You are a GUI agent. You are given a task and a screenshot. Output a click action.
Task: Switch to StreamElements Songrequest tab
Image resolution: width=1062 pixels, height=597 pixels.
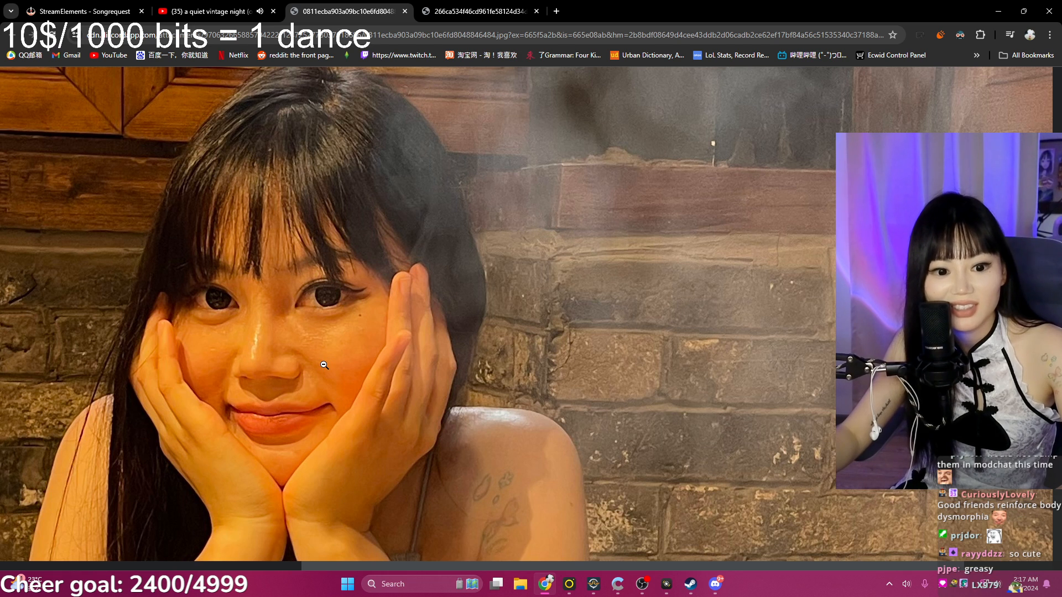[x=84, y=11]
